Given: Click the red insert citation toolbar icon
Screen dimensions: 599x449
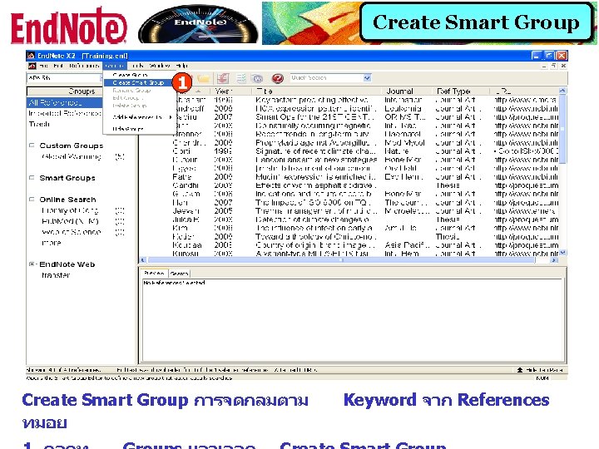Looking at the screenshot, I should [223, 78].
